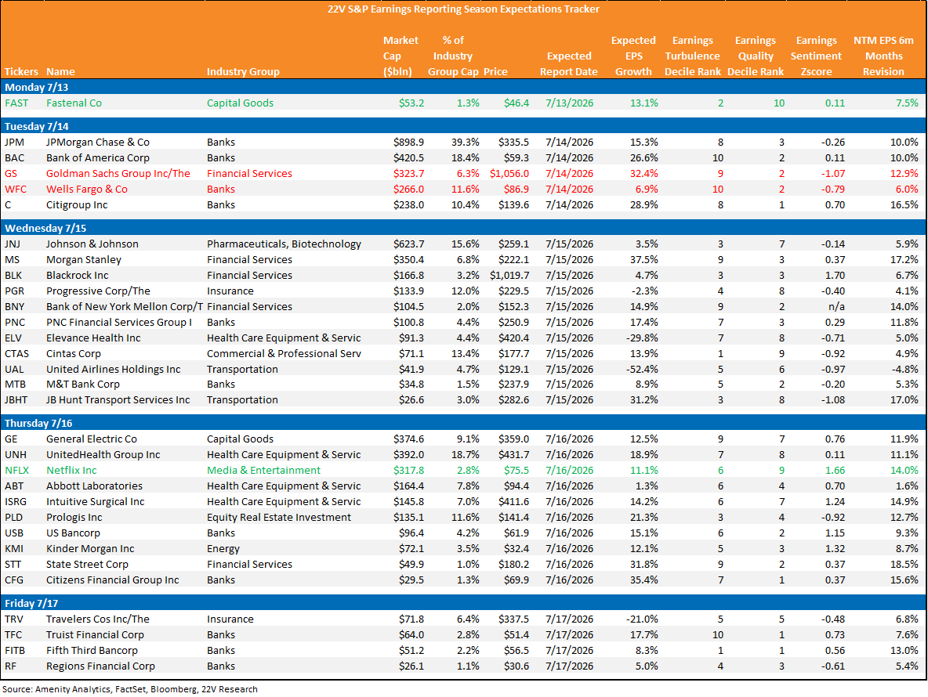
Task: Click 'Intuitive Surgical Inc' name cell
Action: pyautogui.click(x=96, y=502)
